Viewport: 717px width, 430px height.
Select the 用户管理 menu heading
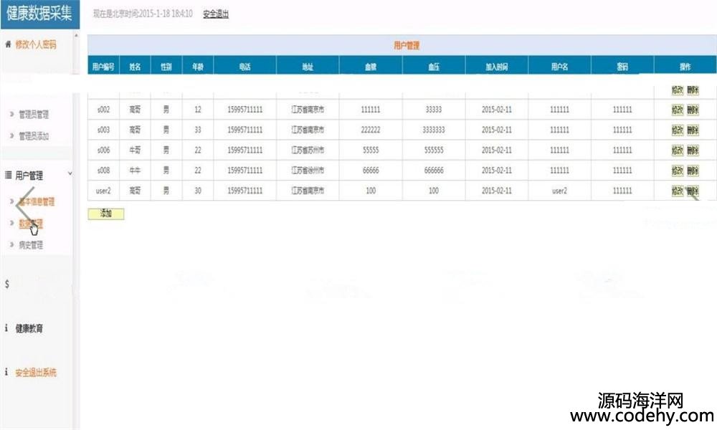29,176
